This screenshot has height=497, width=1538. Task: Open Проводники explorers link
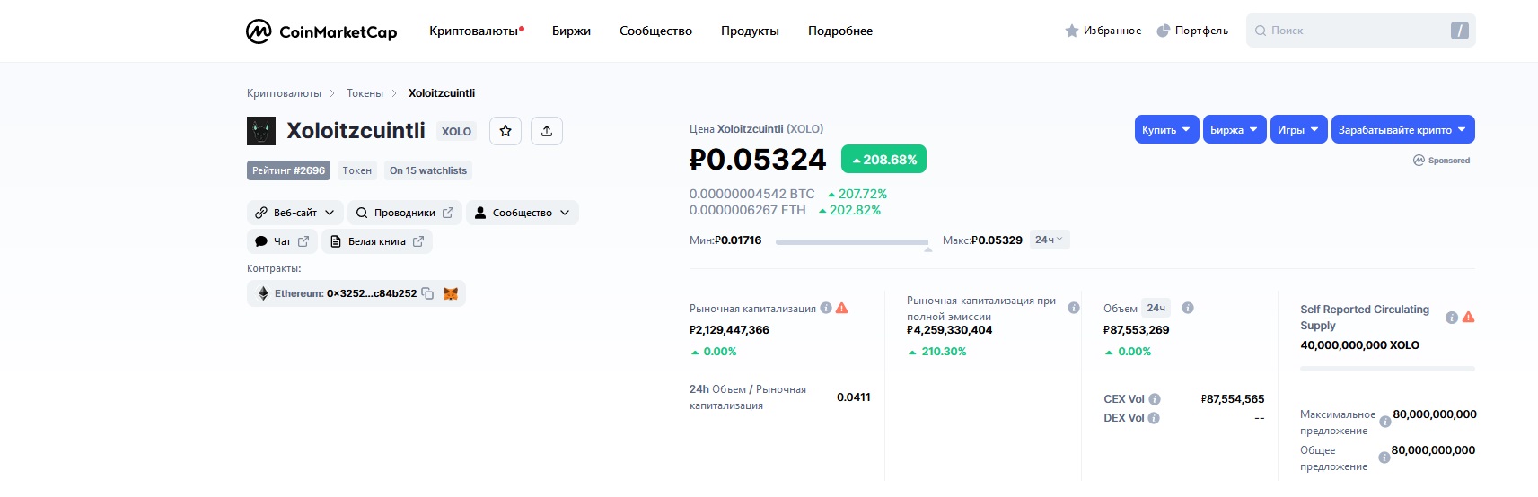tap(405, 213)
